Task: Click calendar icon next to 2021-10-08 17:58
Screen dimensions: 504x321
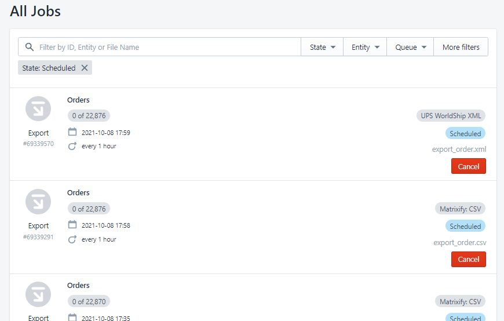Action: coord(72,224)
